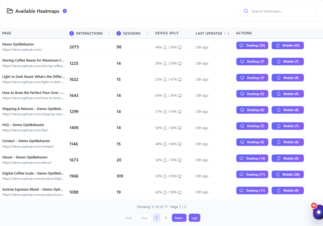Screen dimensions: 323x226
Task: Click the Next › pagination button
Action: (179, 218)
